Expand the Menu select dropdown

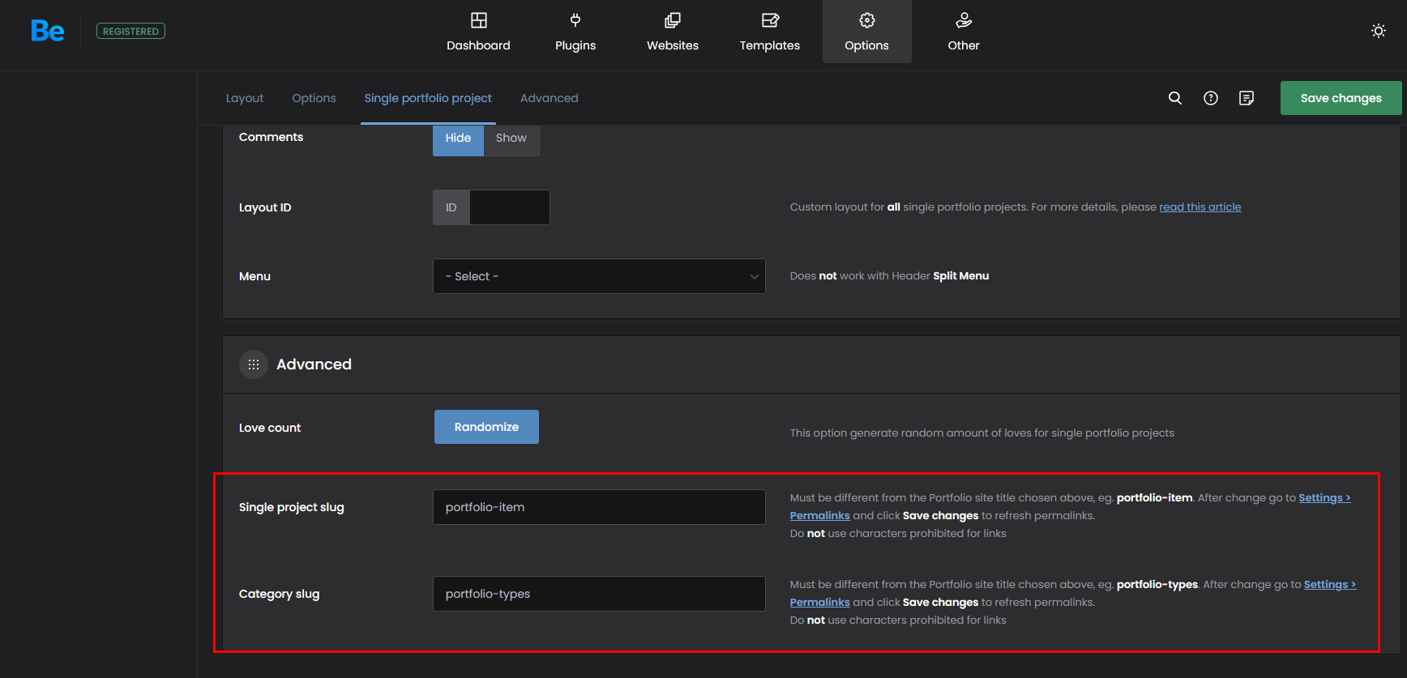tap(599, 276)
